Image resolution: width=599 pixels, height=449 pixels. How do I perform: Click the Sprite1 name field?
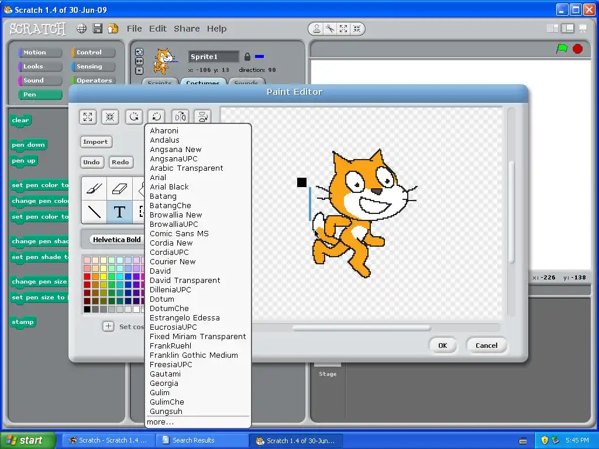click(214, 57)
